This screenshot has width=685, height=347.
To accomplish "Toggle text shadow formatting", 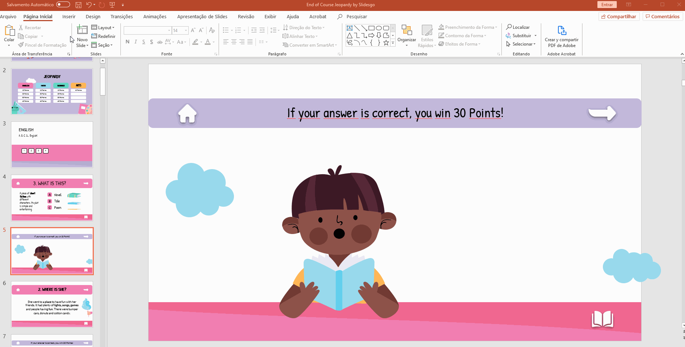I will pos(151,42).
